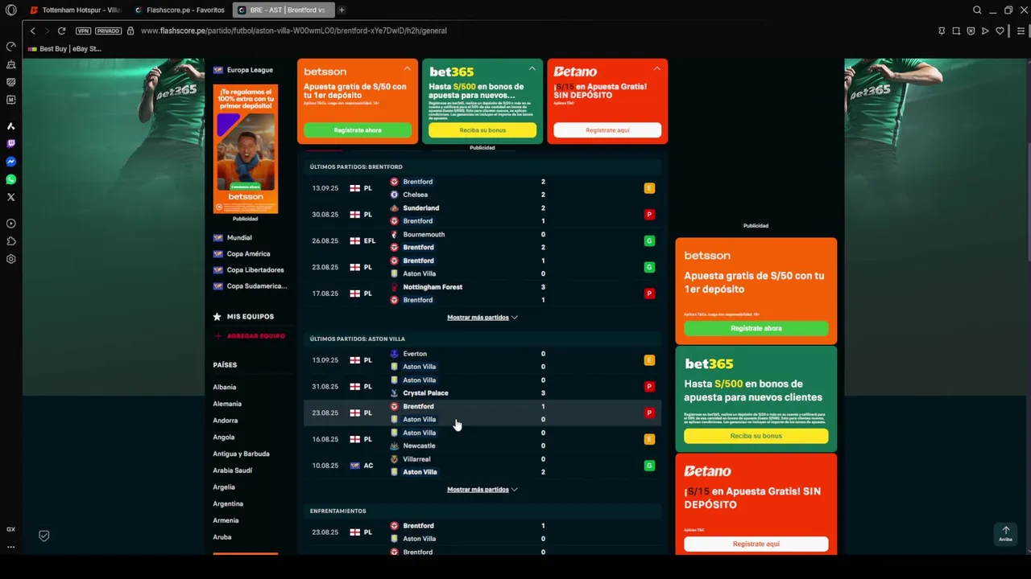Open Aria AI icon in sidebar
Image resolution: width=1031 pixels, height=579 pixels.
pos(10,126)
